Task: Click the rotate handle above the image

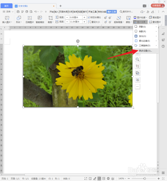Action: [78, 41]
